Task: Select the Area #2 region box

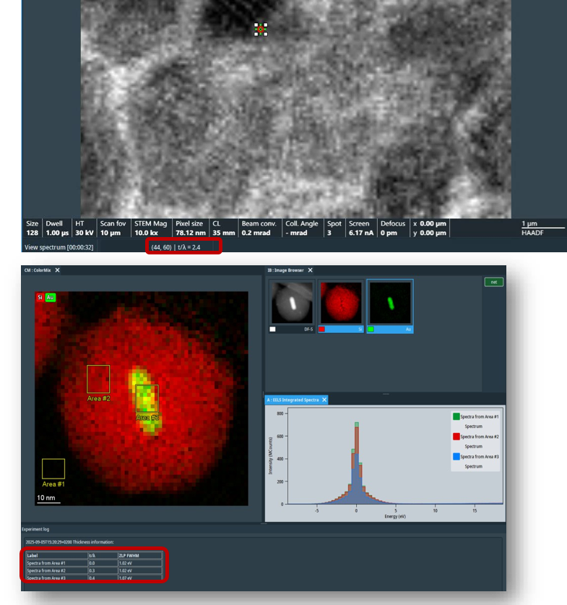Action: [98, 379]
